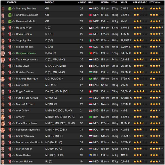Click Borislav Bonev's height 183 cm

[105, 72]
